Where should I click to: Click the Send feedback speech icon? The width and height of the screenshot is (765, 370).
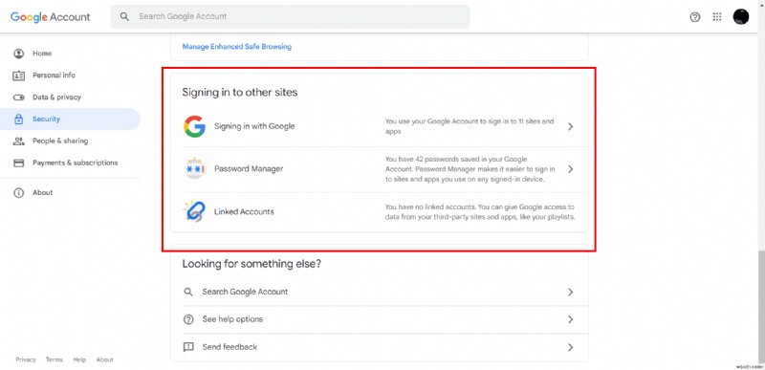coord(188,347)
